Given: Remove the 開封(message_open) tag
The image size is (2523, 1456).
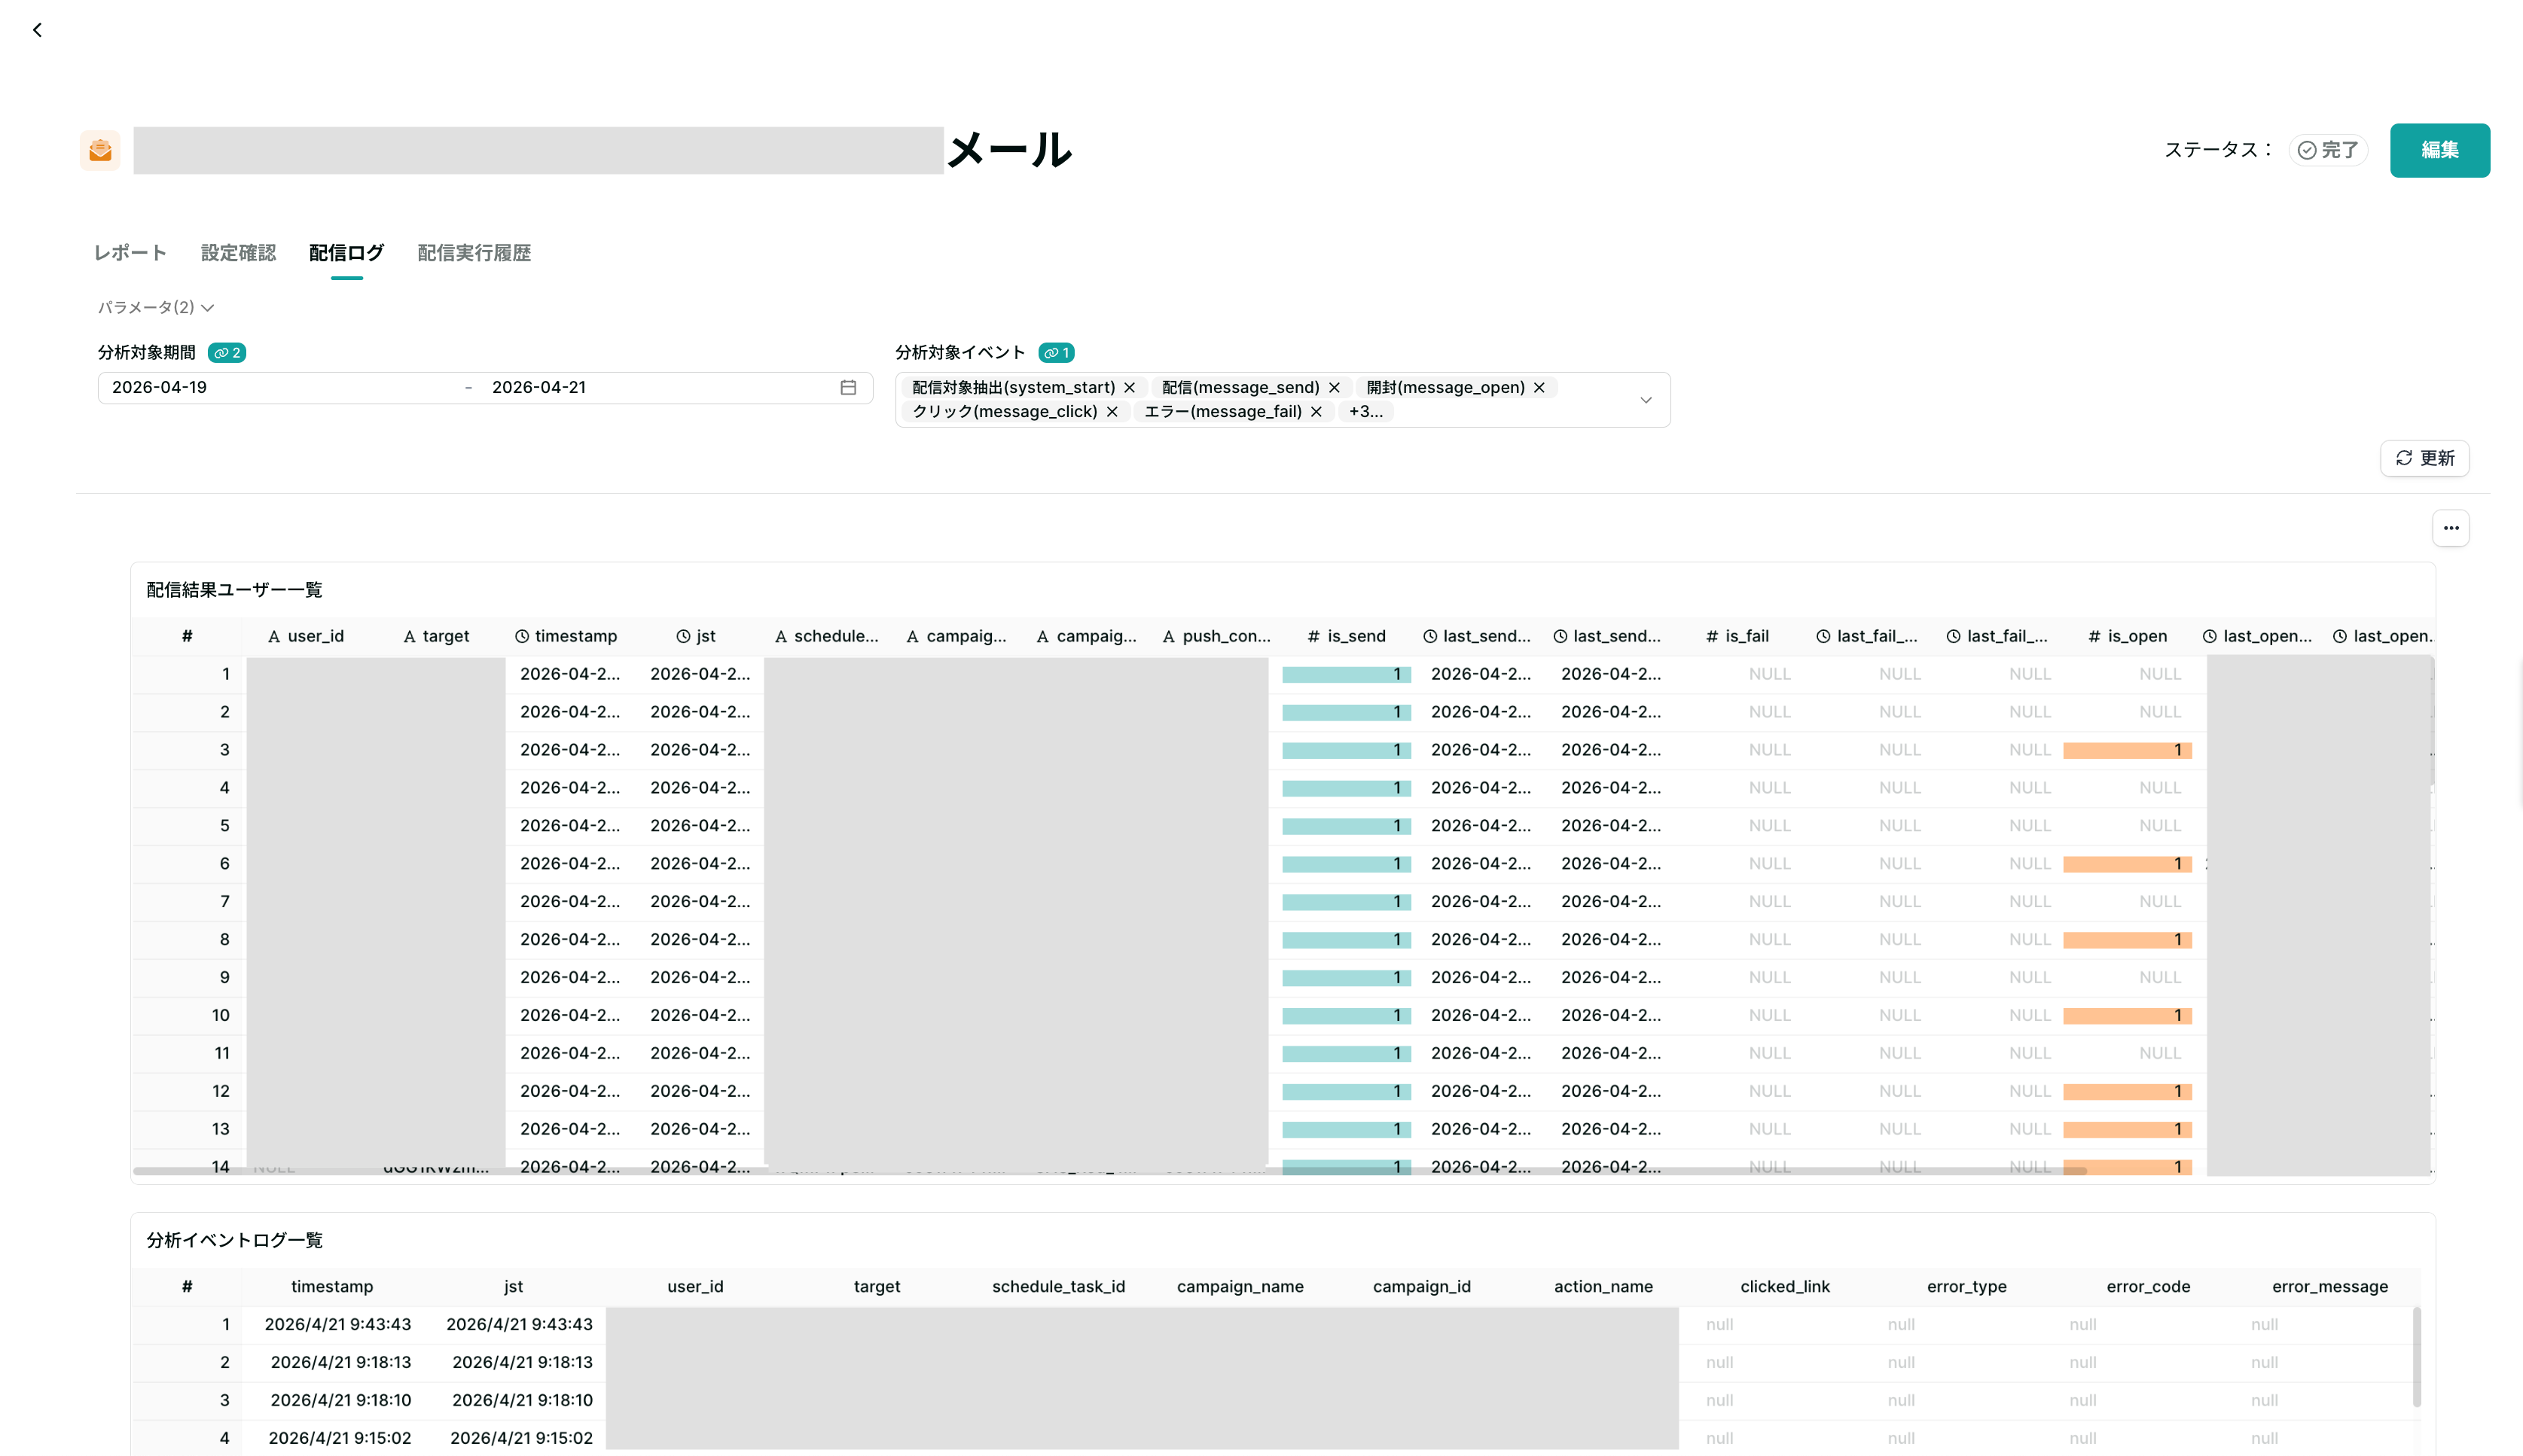Looking at the screenshot, I should (1539, 387).
